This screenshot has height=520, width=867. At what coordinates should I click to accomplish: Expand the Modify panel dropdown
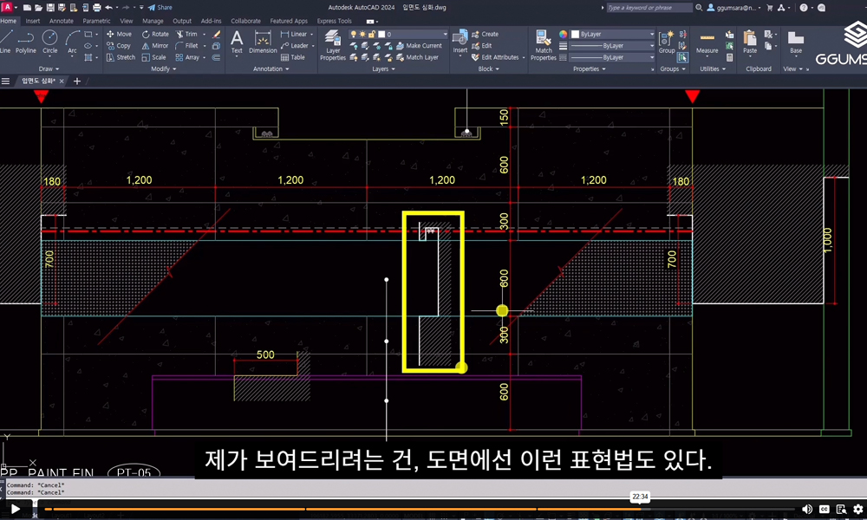pyautogui.click(x=164, y=69)
